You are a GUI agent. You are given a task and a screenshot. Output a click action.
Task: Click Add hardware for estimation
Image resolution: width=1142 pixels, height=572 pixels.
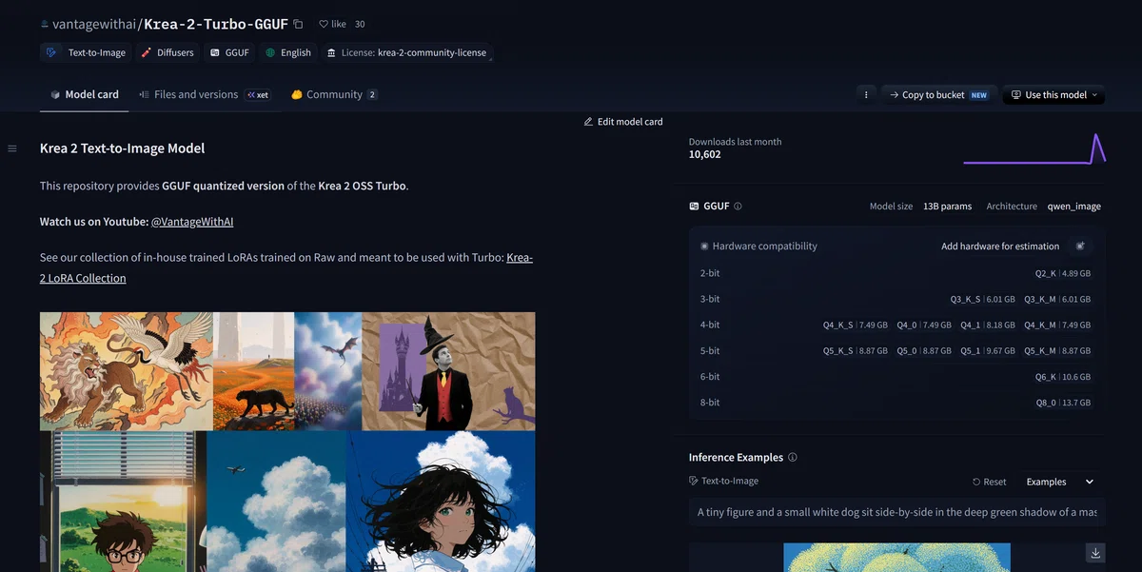(x=1000, y=247)
